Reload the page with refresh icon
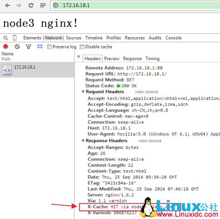 click(x=31, y=5)
